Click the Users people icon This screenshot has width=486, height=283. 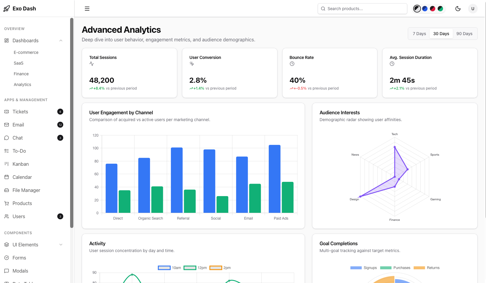coord(7,216)
